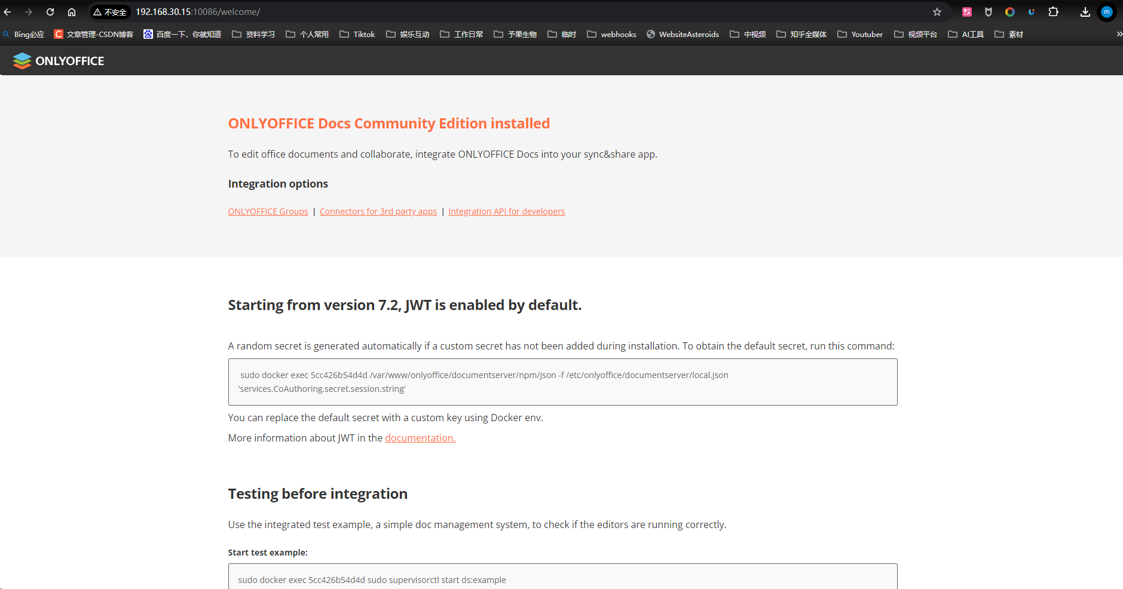Open the 知乎全媒体 bookmark folder
This screenshot has width=1123, height=589.
click(x=801, y=35)
